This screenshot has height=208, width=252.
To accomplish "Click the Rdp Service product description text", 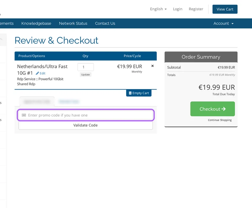I will tap(40, 81).
